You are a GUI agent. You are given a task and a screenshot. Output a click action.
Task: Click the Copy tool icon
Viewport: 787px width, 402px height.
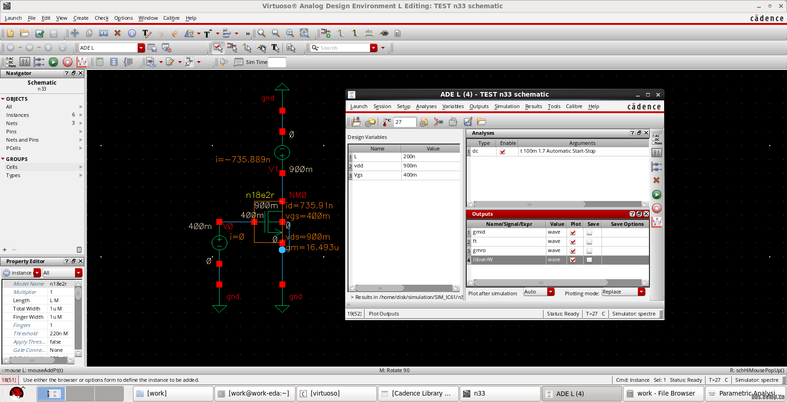89,33
